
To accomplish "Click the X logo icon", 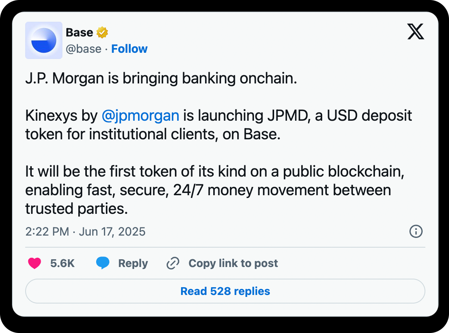I will click(x=416, y=31).
